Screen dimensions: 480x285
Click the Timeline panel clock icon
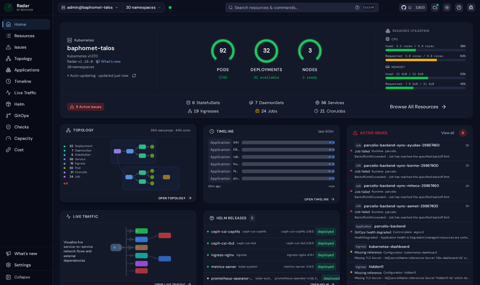point(211,131)
